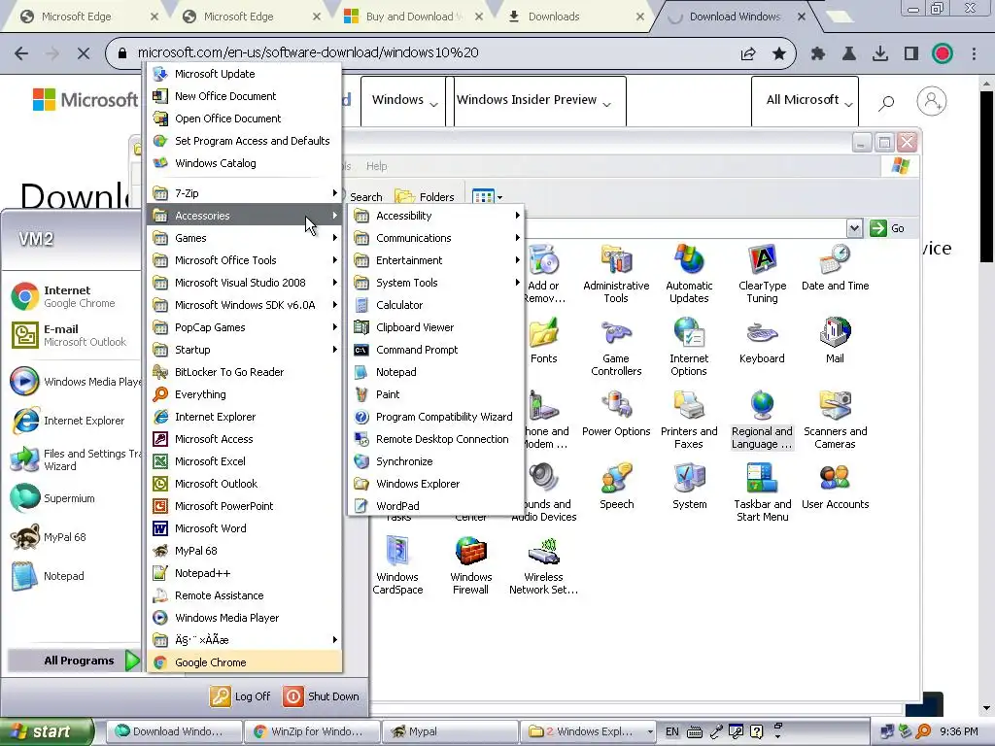Screen dimensions: 995x746
Task: Expand the Accessibility submenu
Action: tap(436, 216)
